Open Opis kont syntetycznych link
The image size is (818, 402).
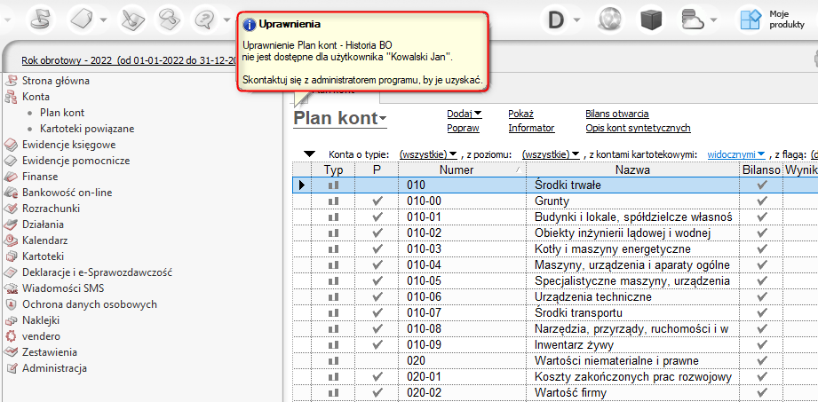coord(638,129)
